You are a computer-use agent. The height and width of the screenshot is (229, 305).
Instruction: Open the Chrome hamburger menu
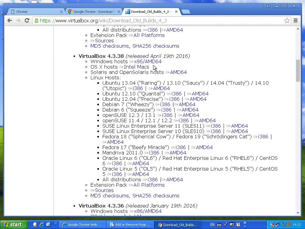pyautogui.click(x=295, y=21)
